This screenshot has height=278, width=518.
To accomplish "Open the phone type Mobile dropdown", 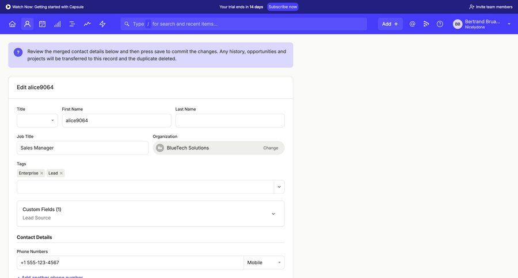I will click(x=264, y=262).
